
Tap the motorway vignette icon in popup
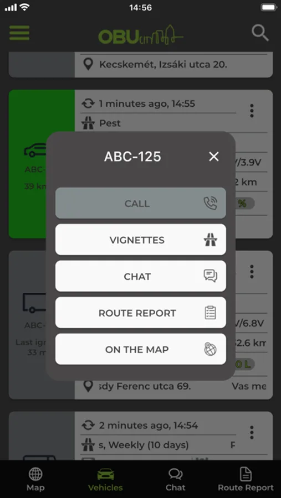point(211,240)
